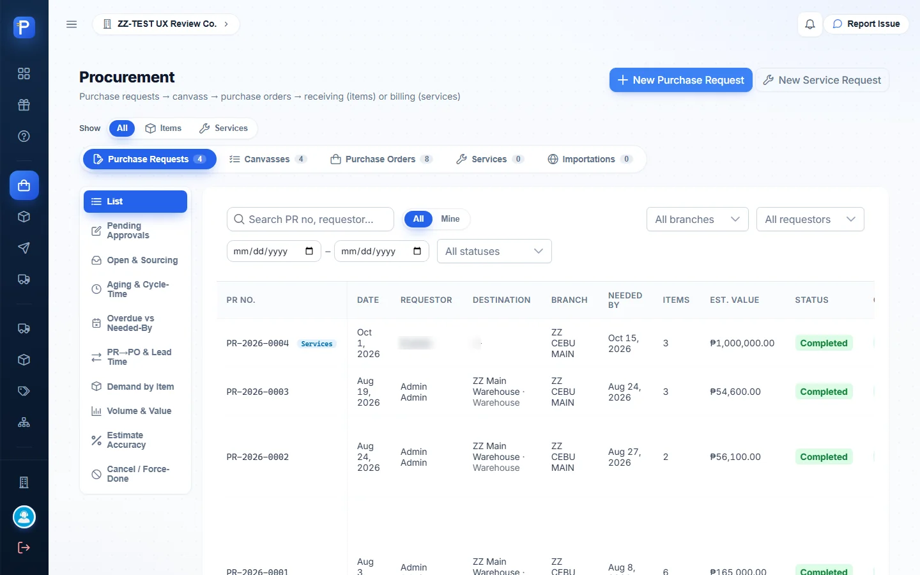Click New Service Request button

tap(822, 80)
